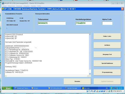Open the VirtualBox Anzeige menu
The image size is (125, 94).
(19, 6)
